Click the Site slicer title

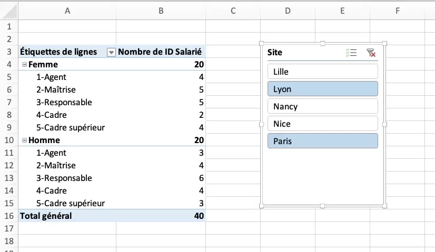(x=275, y=53)
